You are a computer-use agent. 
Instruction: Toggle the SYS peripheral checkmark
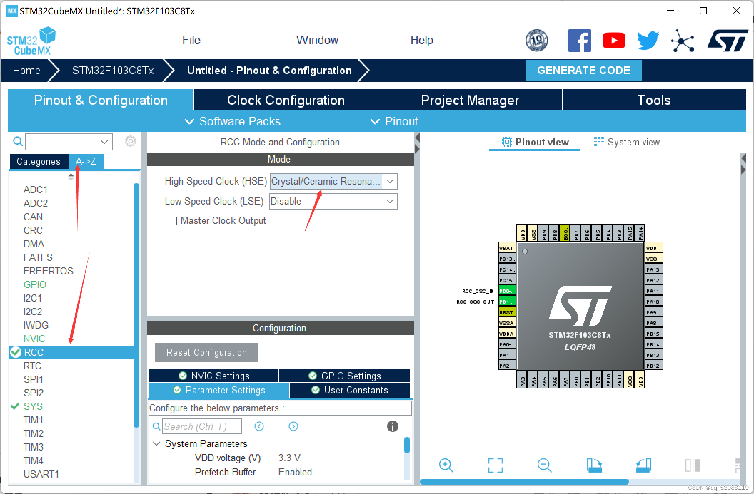pos(15,406)
